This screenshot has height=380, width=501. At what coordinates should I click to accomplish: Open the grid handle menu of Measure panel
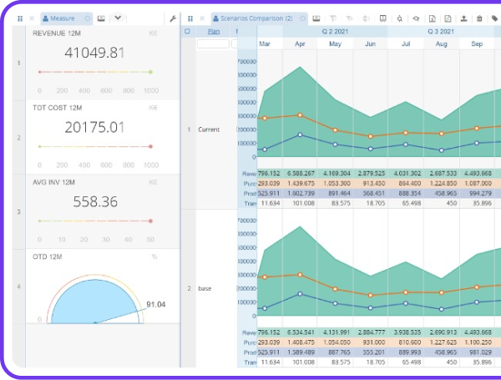pos(20,18)
